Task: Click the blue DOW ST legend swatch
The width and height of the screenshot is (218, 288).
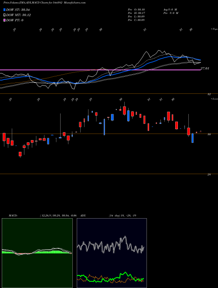Action: (x=5, y=10)
